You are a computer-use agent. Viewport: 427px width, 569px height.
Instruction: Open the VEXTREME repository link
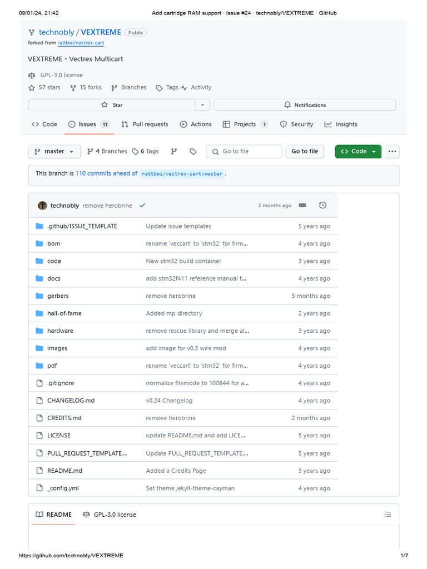(101, 32)
